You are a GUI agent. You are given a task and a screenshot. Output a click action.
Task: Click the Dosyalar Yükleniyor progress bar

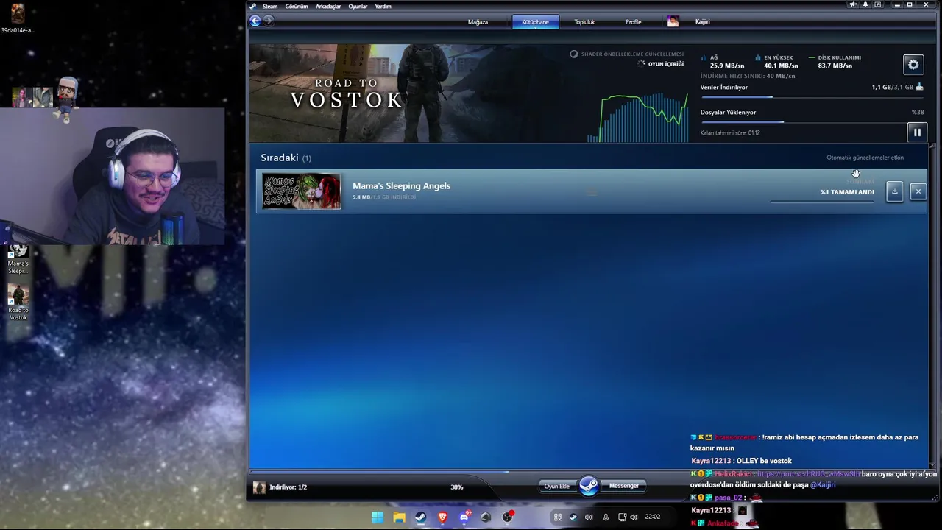(812, 122)
